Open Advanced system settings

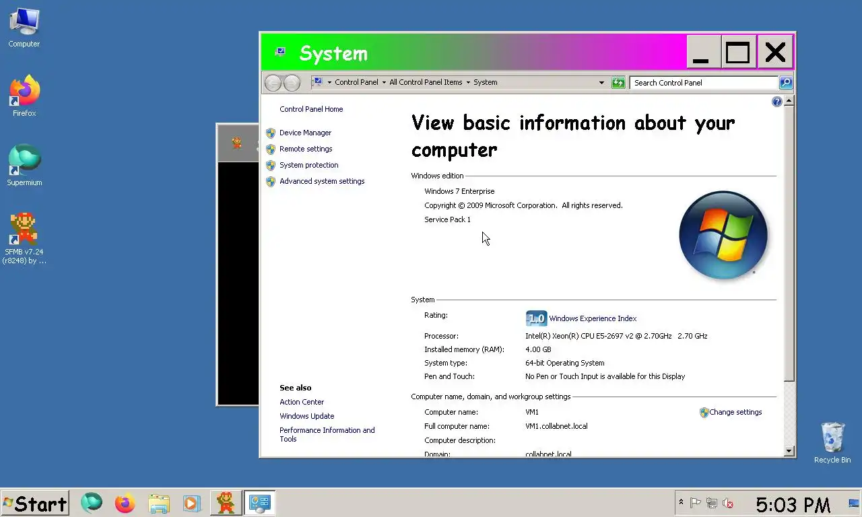point(322,181)
